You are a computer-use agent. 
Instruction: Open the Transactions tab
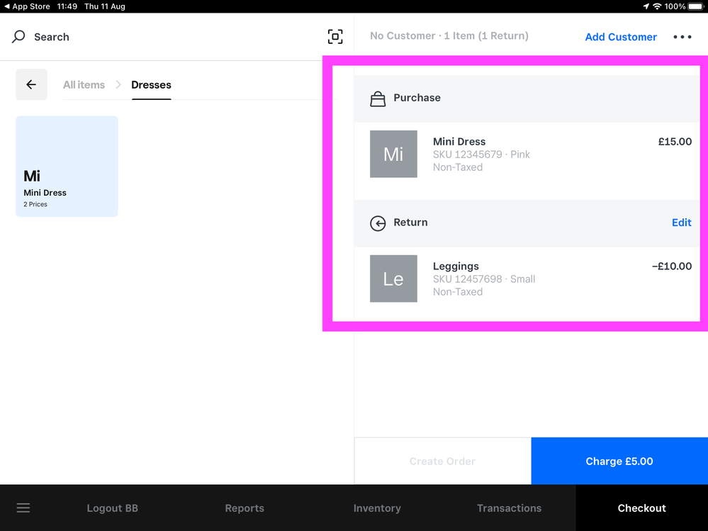pos(509,508)
